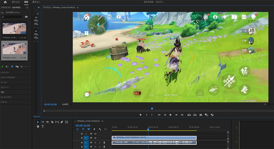The image size is (274, 149).
Task: Select the Selection arrow tool
Action: pyautogui.click(x=38, y=122)
